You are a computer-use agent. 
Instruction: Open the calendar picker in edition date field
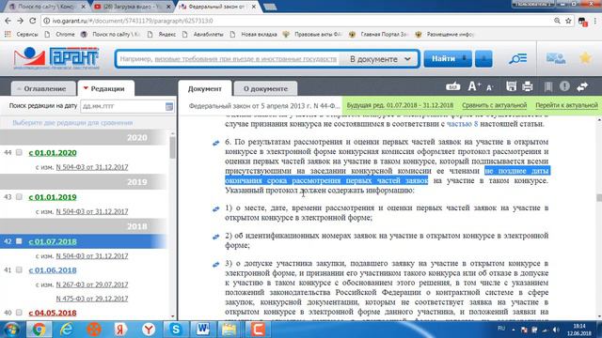click(x=169, y=106)
